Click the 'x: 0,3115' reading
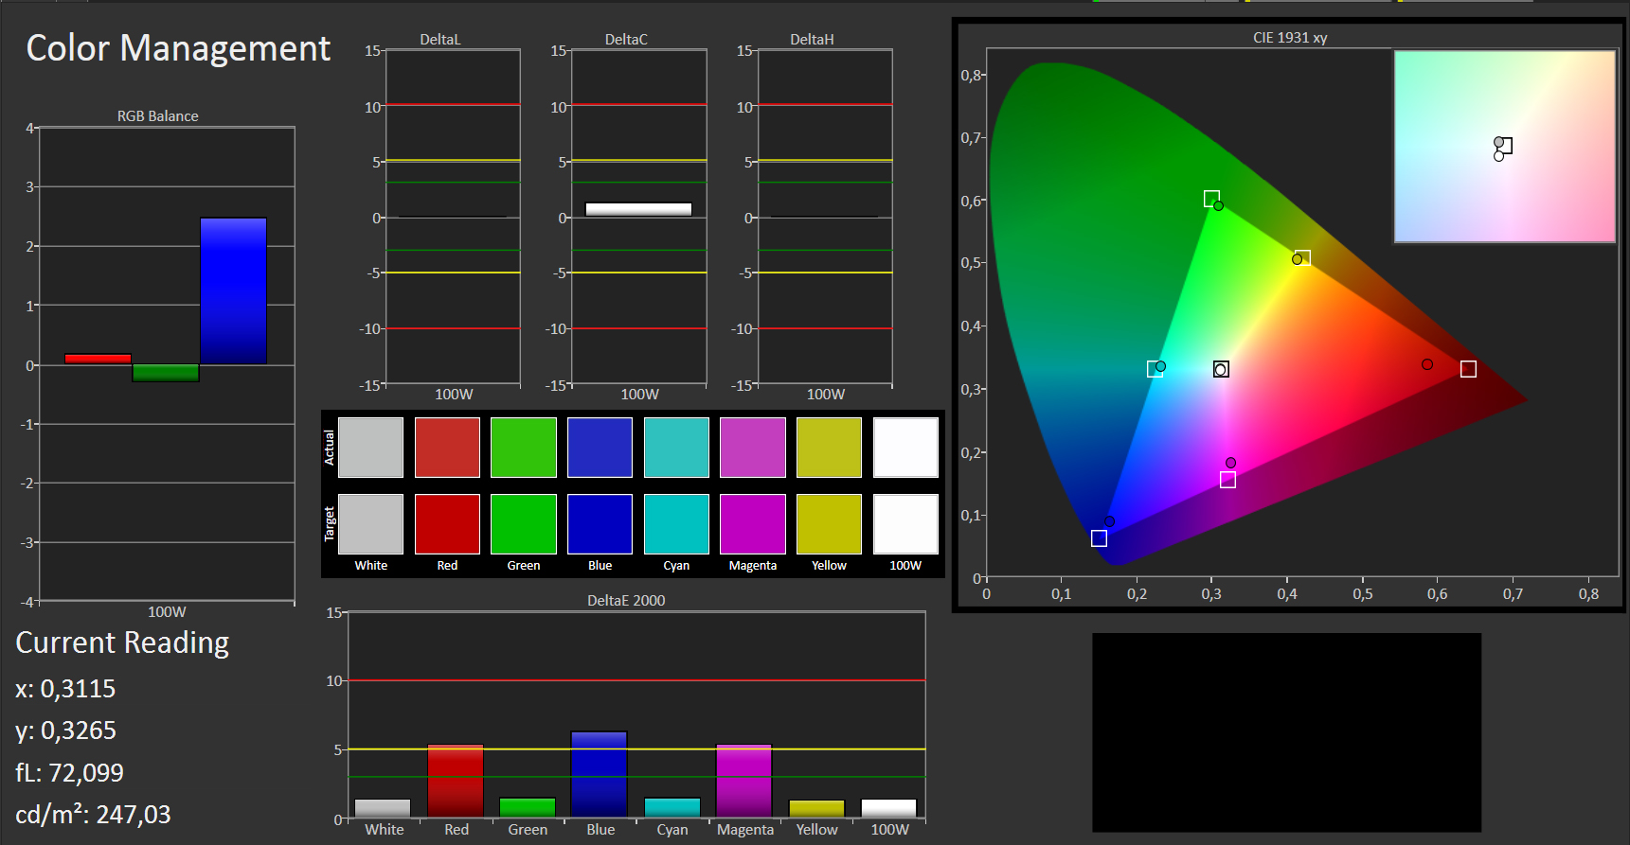 click(x=65, y=688)
